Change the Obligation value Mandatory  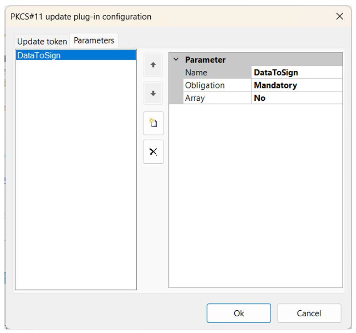click(297, 85)
